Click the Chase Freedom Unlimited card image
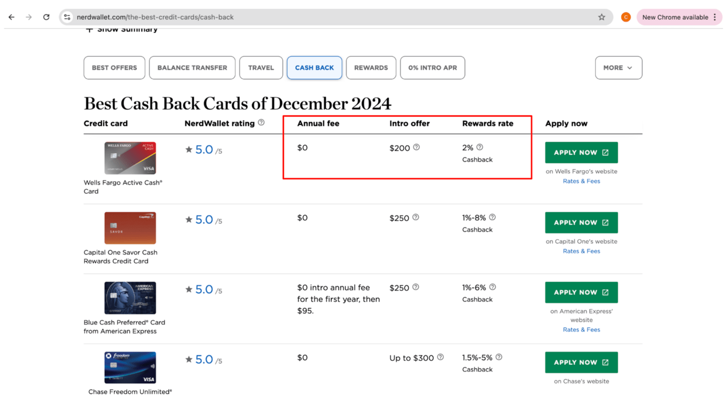The image size is (728, 403). [x=130, y=368]
